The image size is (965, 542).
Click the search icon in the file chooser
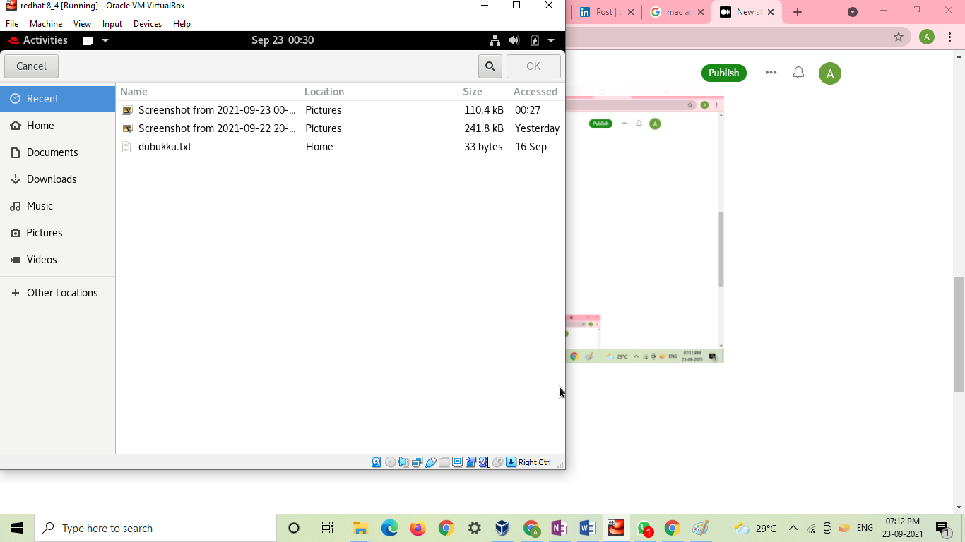(x=490, y=66)
